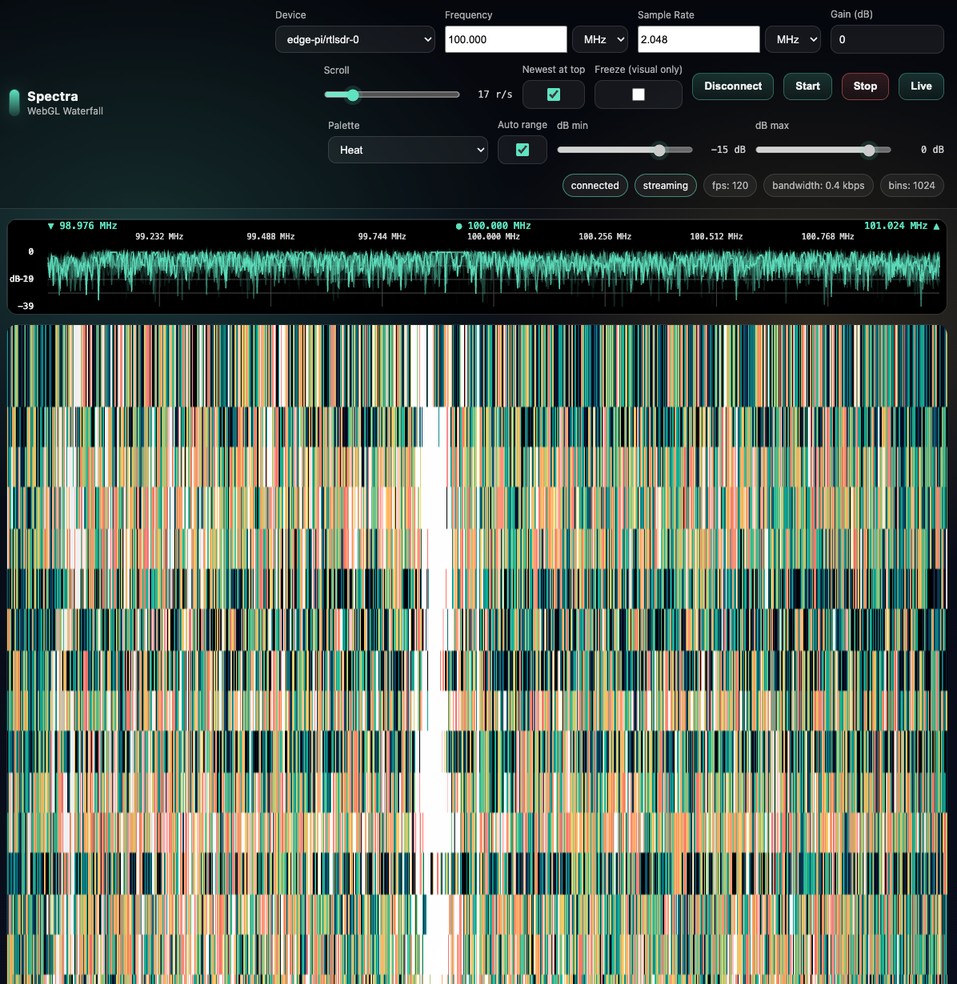957x984 pixels.
Task: Toggle the Newest at top checkbox
Action: (554, 94)
